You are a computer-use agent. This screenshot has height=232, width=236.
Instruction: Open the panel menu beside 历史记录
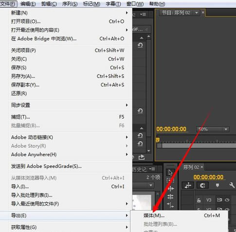tap(152, 169)
